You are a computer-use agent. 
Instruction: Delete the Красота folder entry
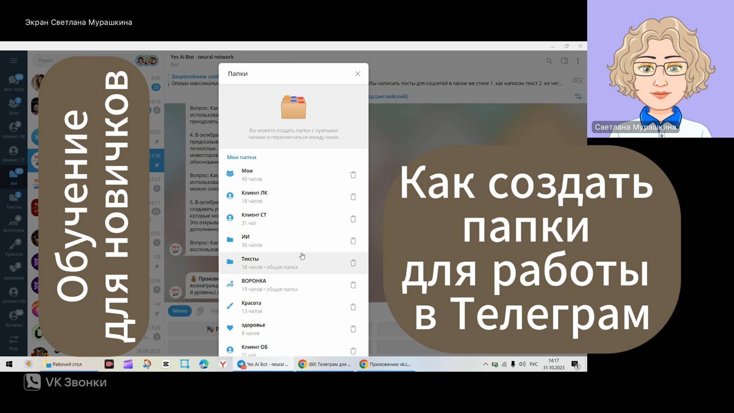[353, 307]
